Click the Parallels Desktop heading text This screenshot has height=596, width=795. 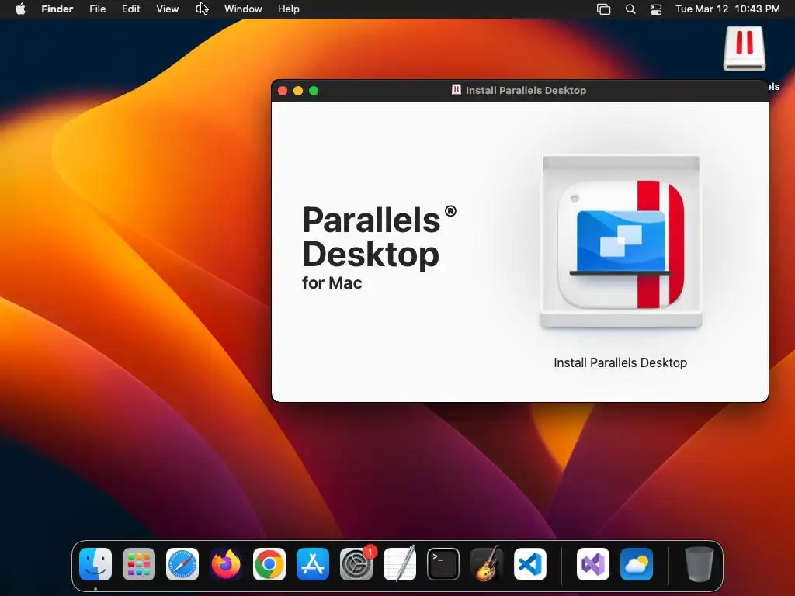click(x=379, y=237)
